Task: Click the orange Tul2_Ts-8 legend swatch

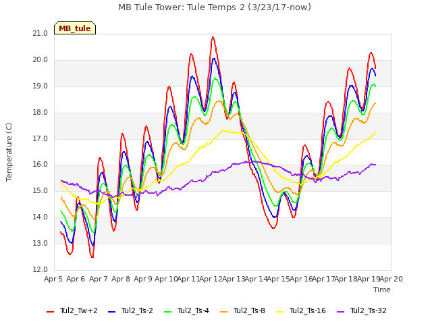Action: 223,312
